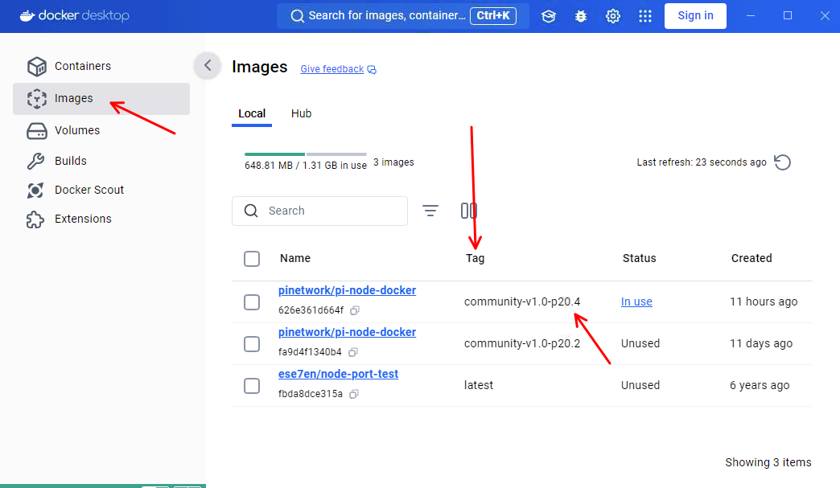The width and height of the screenshot is (840, 488).
Task: Open the Settings gear icon
Action: click(613, 16)
